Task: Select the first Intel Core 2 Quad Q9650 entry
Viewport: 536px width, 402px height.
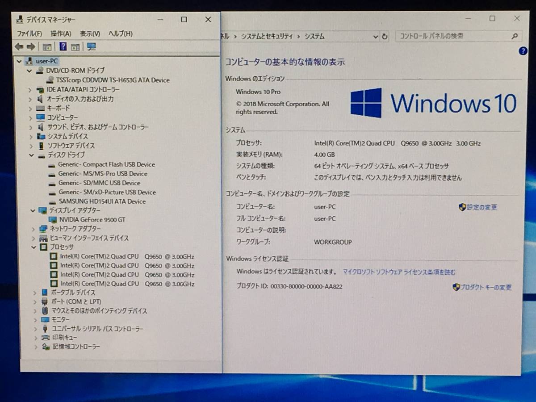Action: (x=127, y=256)
